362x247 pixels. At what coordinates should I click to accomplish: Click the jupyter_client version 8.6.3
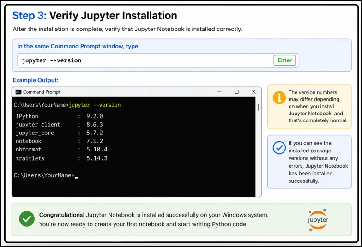pos(94,125)
